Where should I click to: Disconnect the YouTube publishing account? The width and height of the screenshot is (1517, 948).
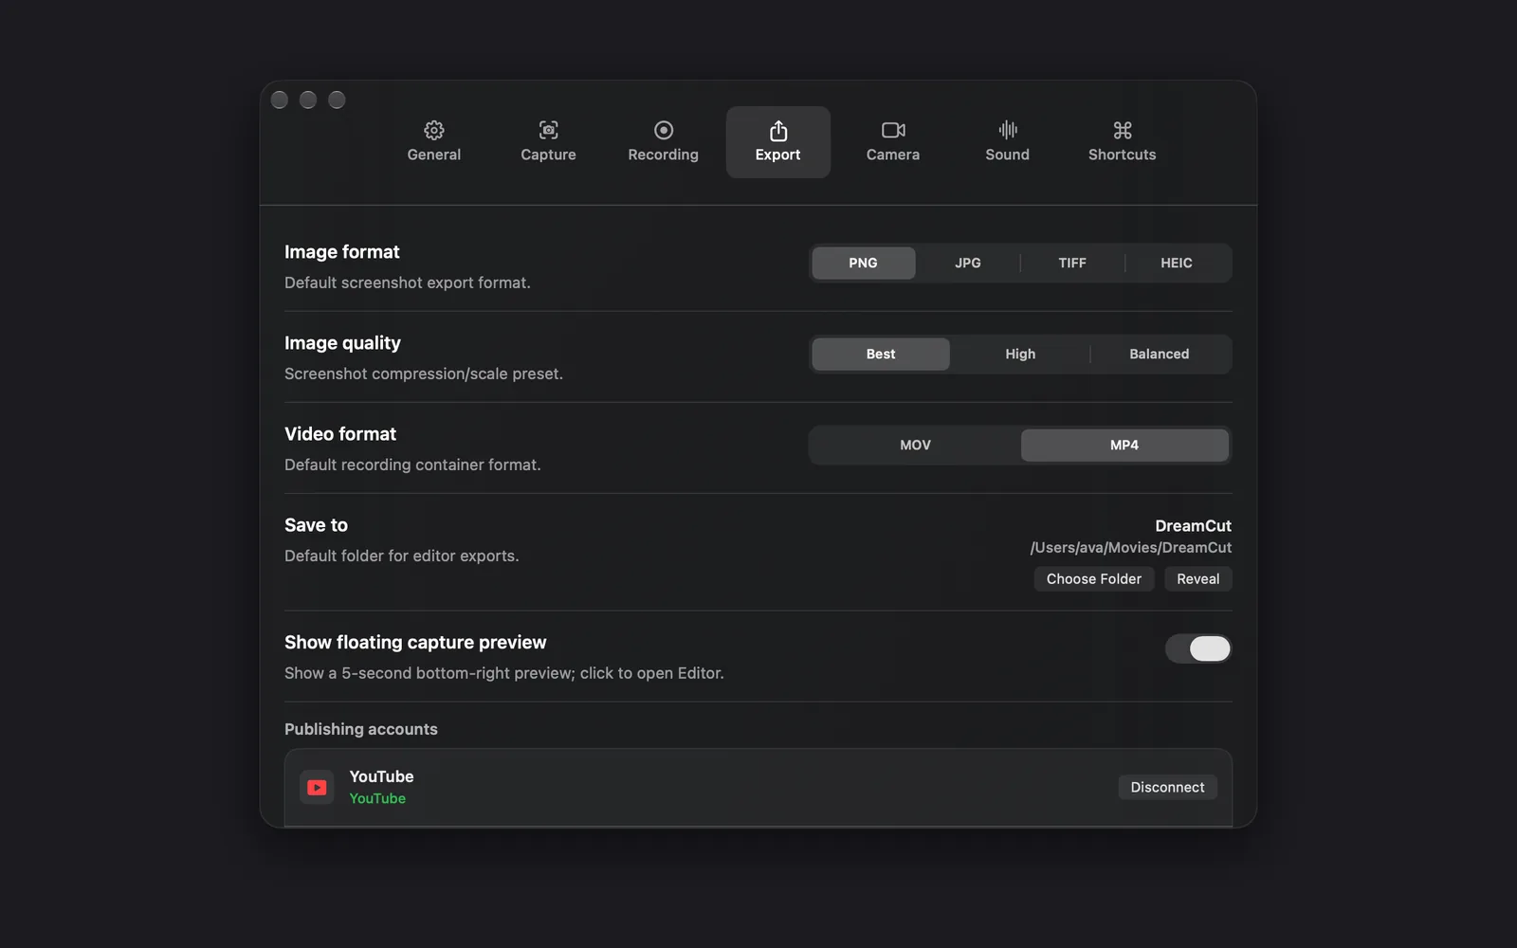[1167, 787]
